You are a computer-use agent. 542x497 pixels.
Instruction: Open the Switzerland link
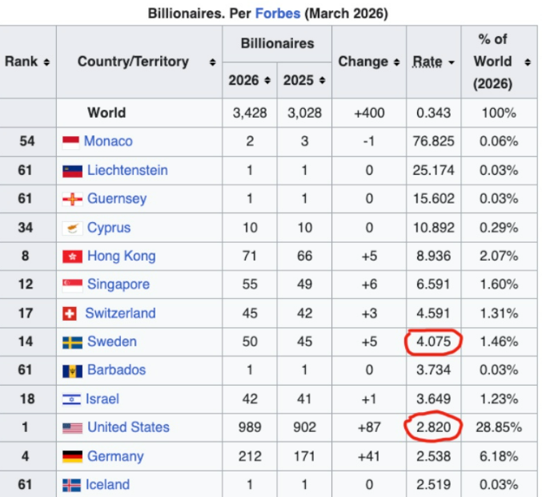click(x=120, y=313)
